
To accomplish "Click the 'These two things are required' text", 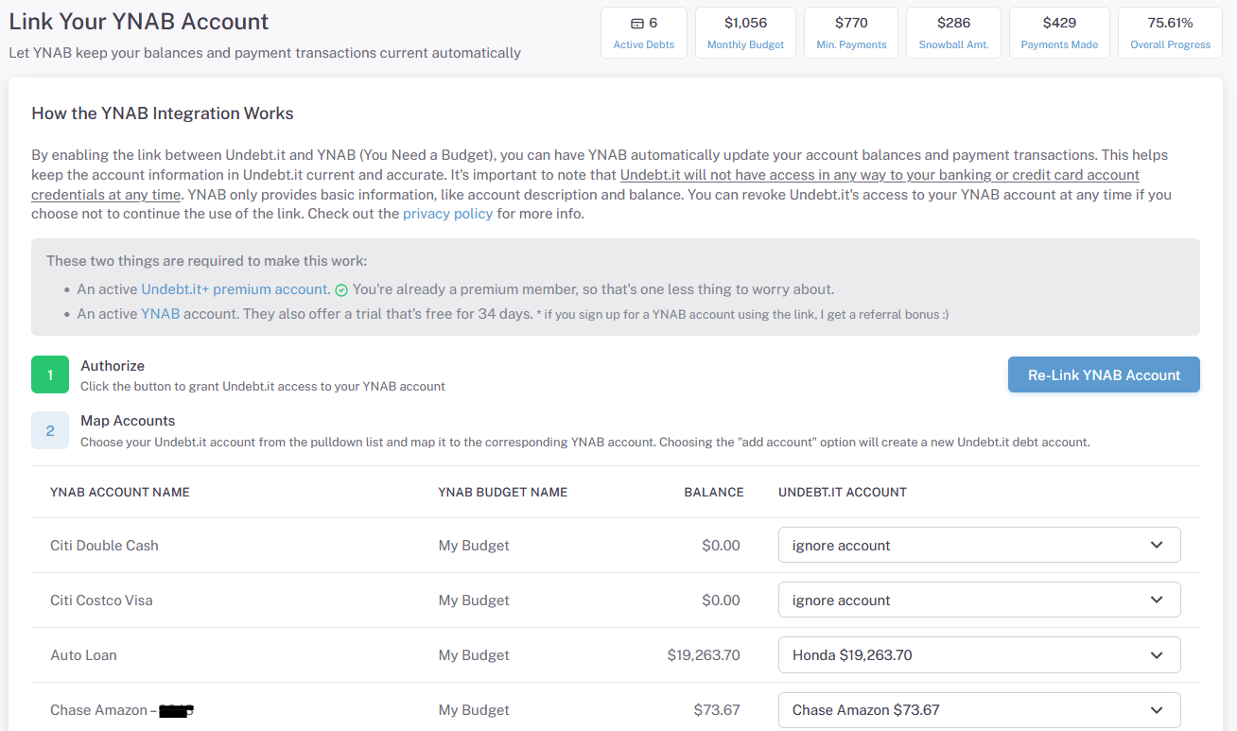I will coord(207,261).
